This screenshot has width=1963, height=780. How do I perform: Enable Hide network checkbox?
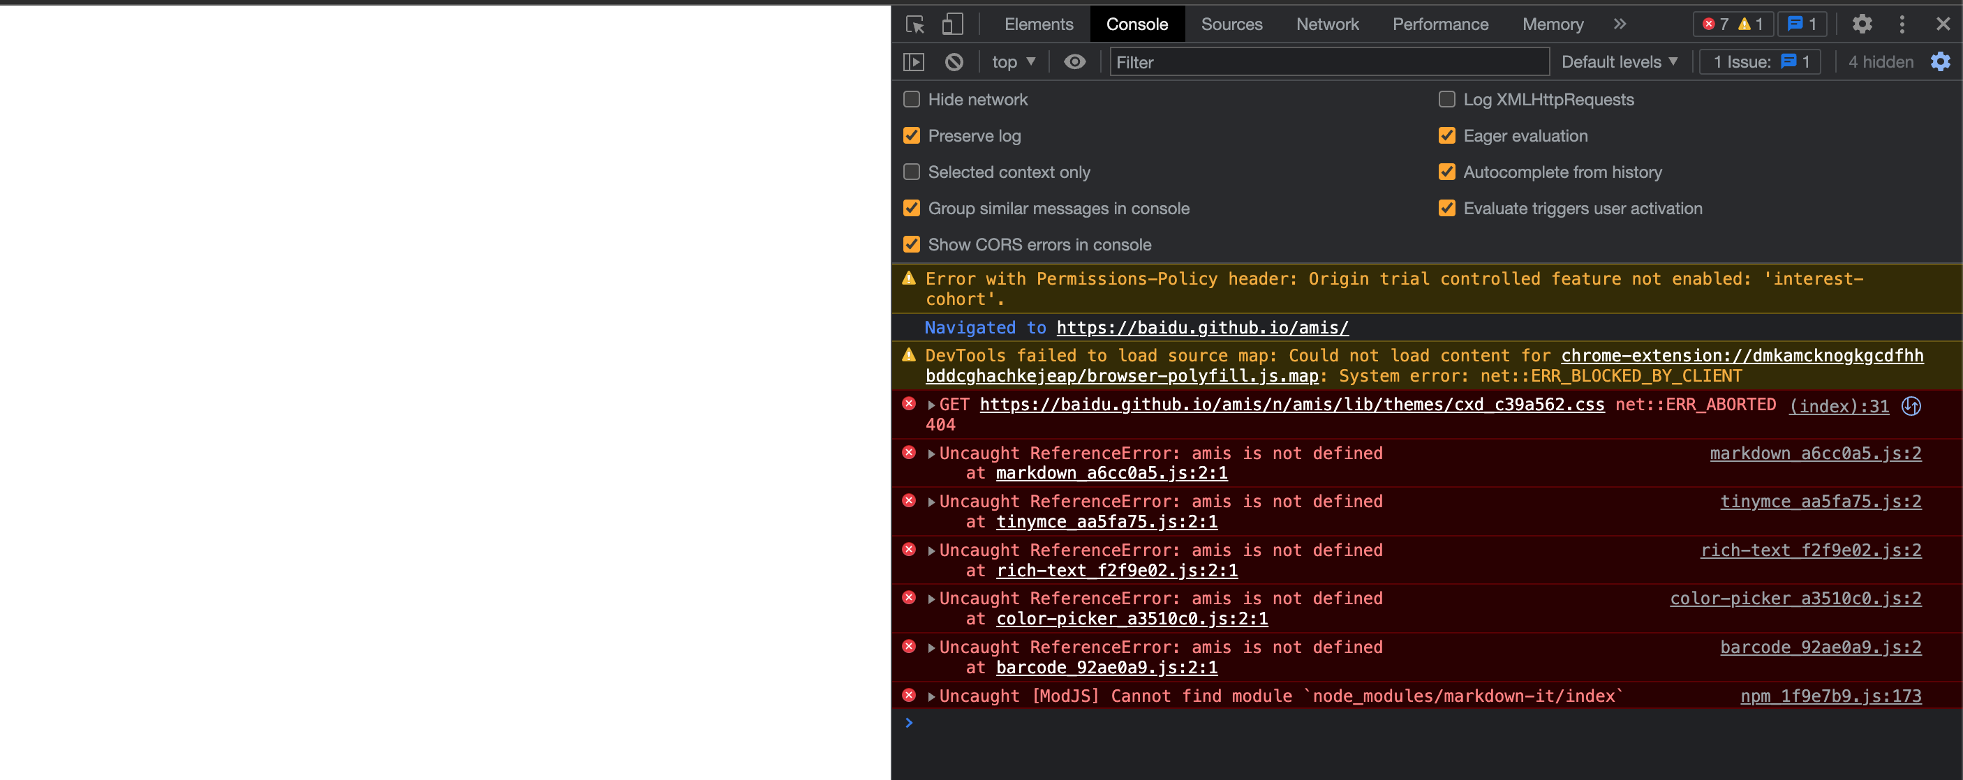coord(912,99)
